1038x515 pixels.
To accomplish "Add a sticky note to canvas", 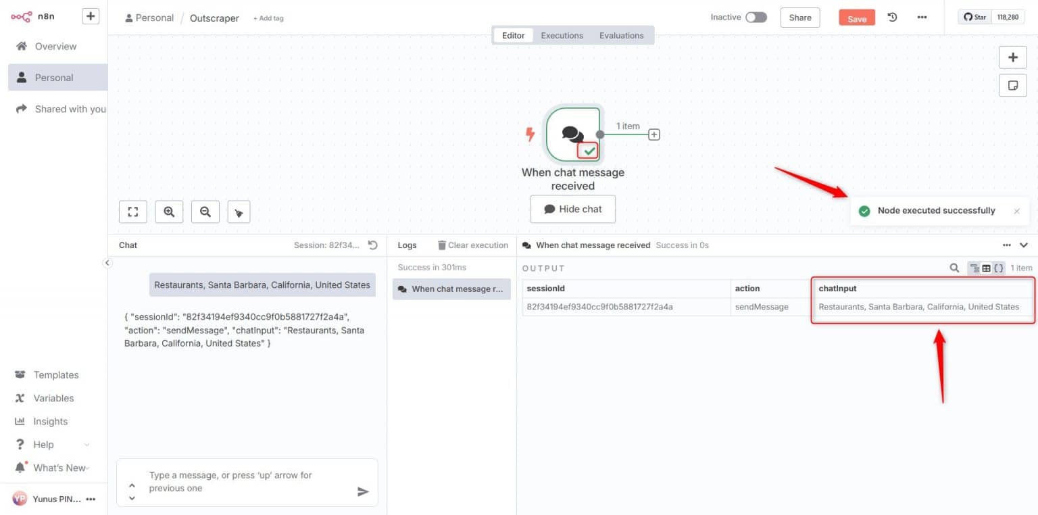I will pos(1012,85).
